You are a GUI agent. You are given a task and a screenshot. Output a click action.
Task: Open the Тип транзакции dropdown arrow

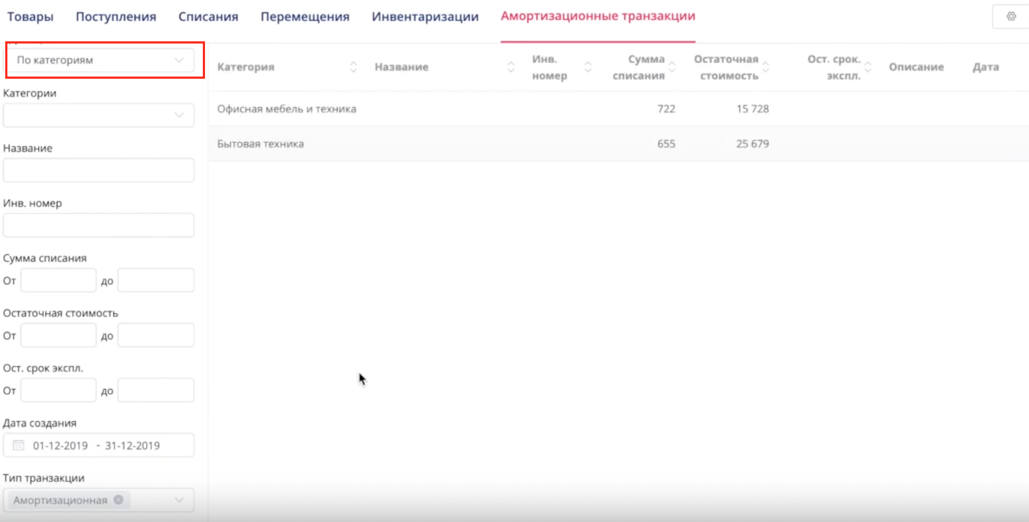pyautogui.click(x=179, y=500)
